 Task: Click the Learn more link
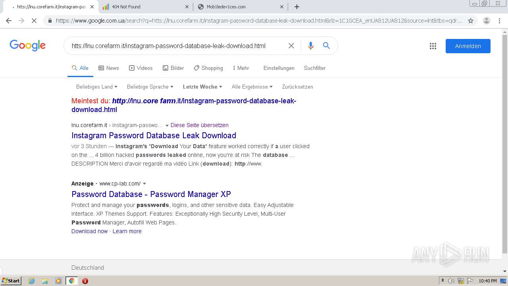pos(127,231)
